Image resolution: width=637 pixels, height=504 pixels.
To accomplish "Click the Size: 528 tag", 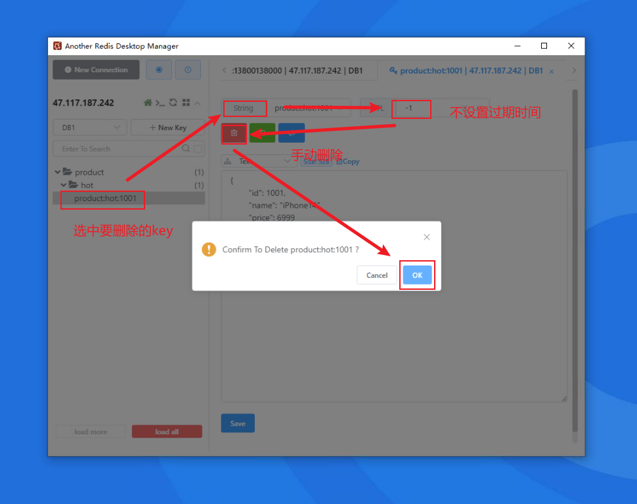I will tap(316, 162).
